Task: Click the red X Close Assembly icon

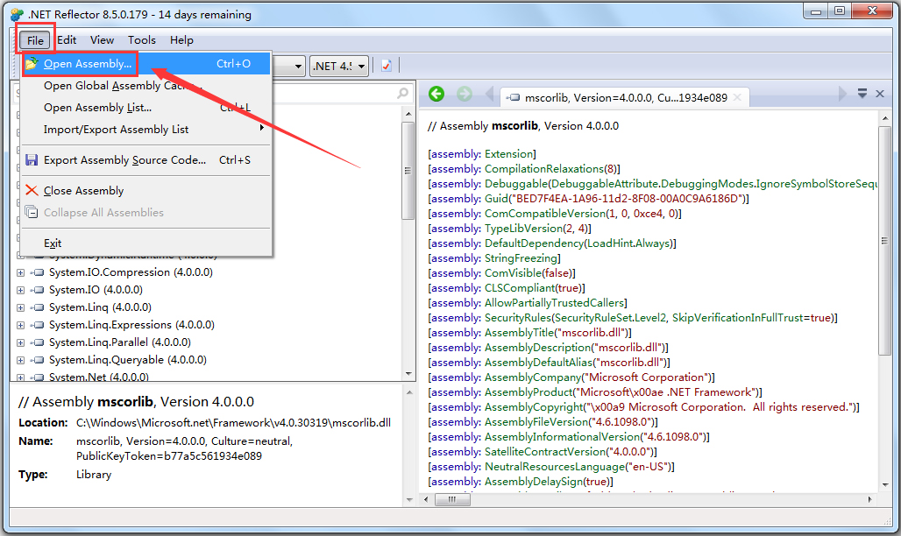Action: [32, 190]
